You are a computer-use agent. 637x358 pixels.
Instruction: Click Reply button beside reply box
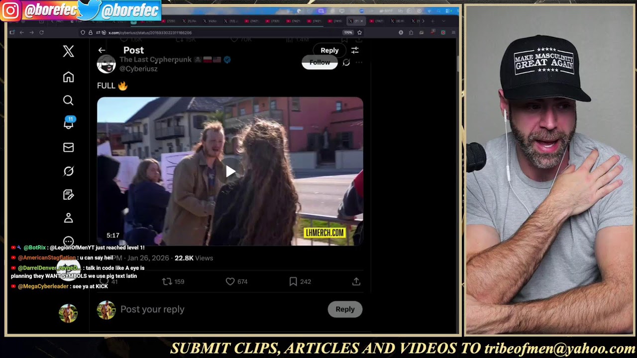click(x=345, y=309)
